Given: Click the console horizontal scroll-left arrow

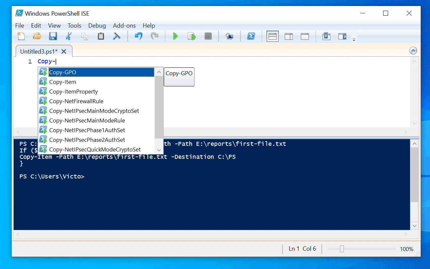Looking at the screenshot, I should [18, 234].
